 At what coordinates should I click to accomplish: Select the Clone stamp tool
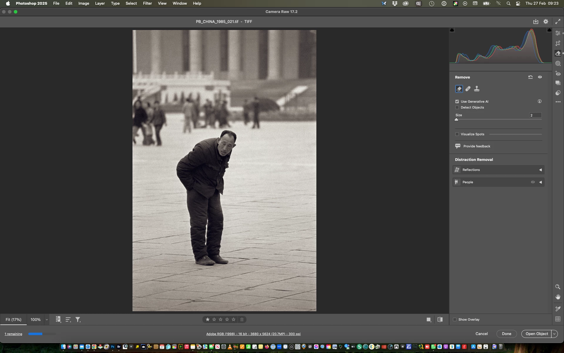[477, 89]
